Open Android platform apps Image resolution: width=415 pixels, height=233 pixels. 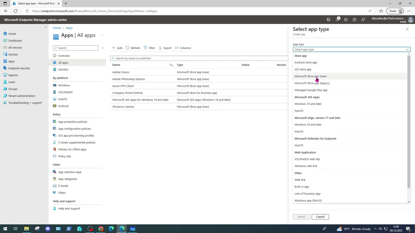(x=63, y=106)
